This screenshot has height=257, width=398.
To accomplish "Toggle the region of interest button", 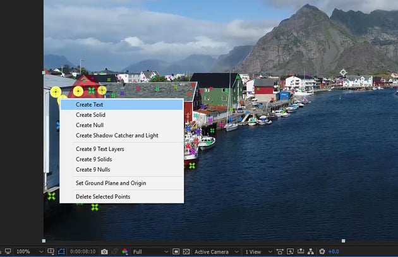I will pos(176,252).
